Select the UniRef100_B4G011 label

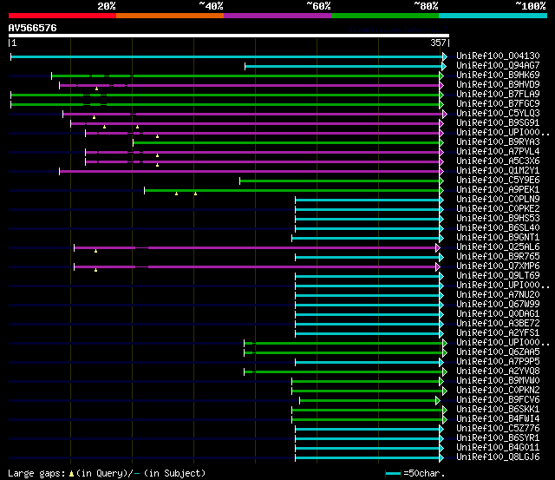coord(498,448)
